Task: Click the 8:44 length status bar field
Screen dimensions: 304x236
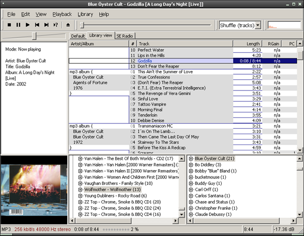Action: (257, 230)
